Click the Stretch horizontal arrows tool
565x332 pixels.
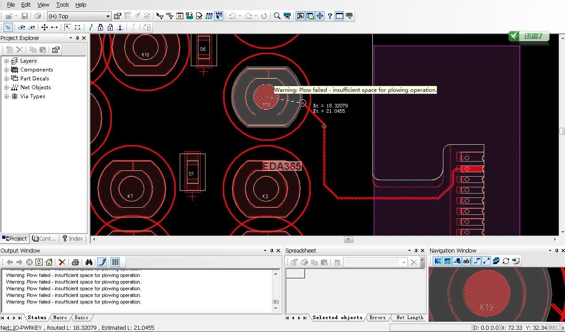[x=55, y=28]
